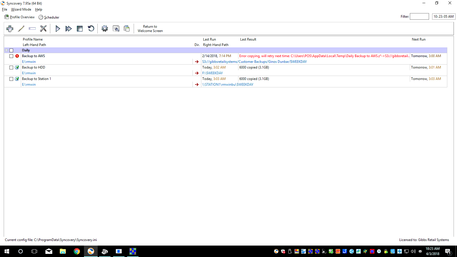Open Cortana search circle on taskbar
The height and width of the screenshot is (257, 457).
pos(21,251)
